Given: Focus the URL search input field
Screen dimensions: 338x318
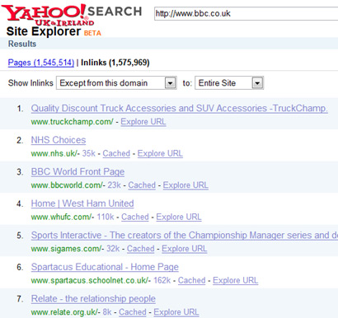Looking at the screenshot, I should (246, 13).
